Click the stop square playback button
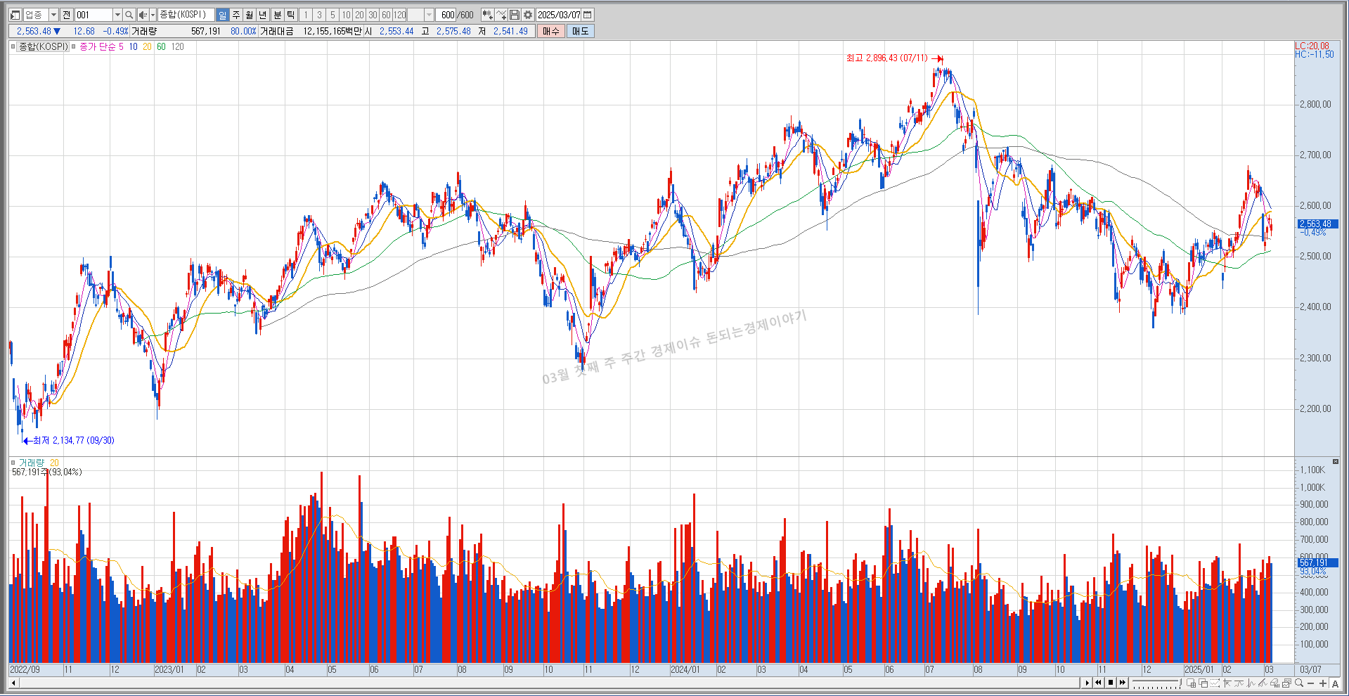 coord(1111,683)
